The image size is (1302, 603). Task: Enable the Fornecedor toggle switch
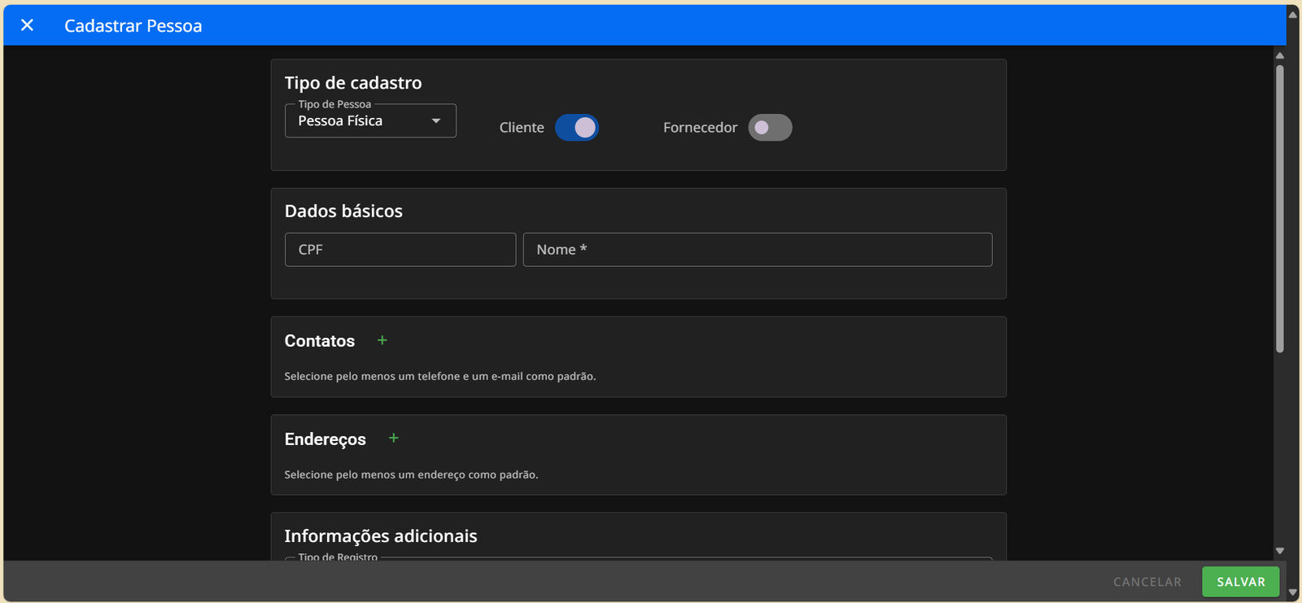[770, 128]
